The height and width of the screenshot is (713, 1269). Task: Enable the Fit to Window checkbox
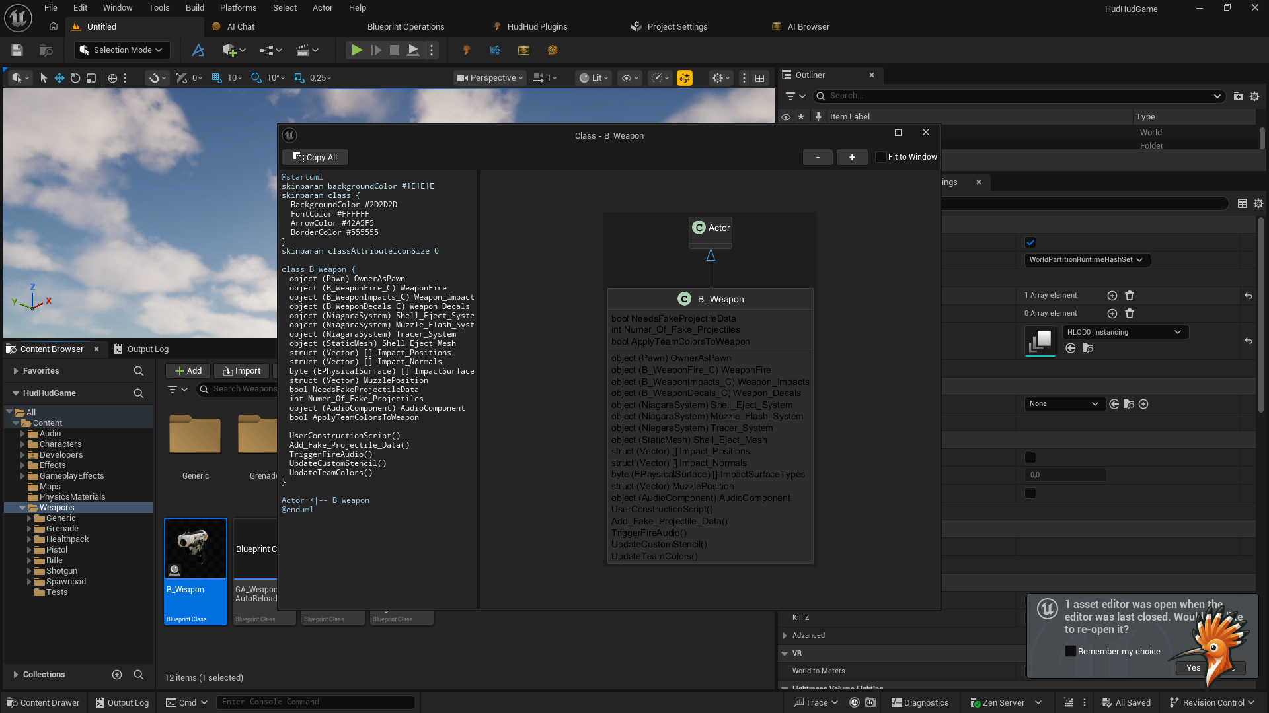(x=880, y=157)
